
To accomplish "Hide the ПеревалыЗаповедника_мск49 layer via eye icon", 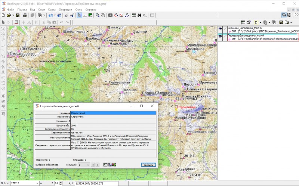I will 220,36.
